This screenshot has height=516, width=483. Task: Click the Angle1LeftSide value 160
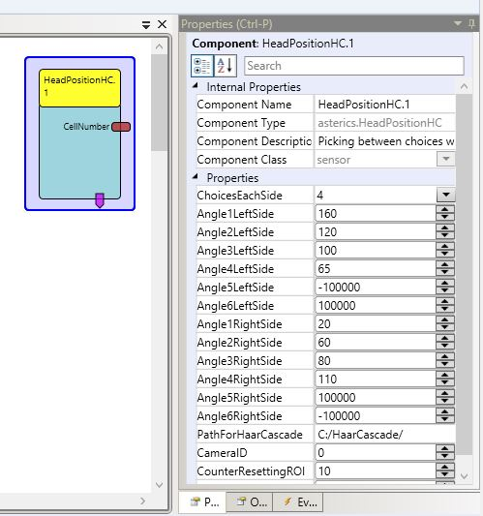coord(376,214)
